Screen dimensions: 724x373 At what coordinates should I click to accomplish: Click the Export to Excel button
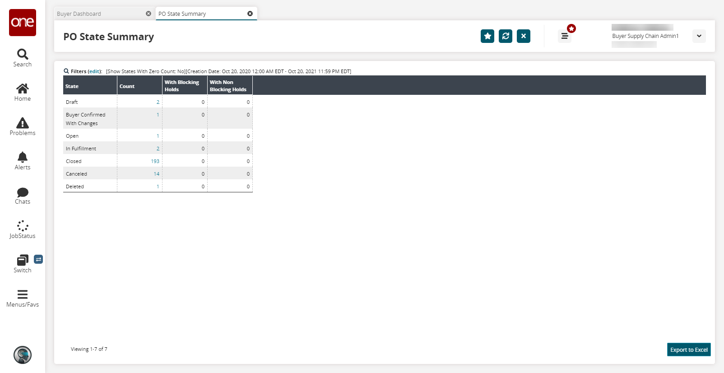tap(689, 350)
